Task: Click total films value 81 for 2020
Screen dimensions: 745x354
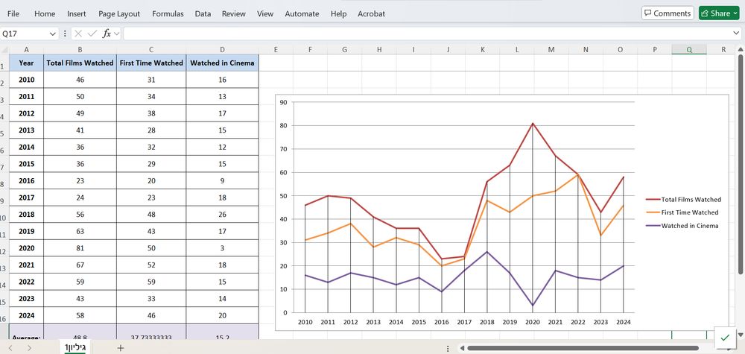Action: click(80, 248)
